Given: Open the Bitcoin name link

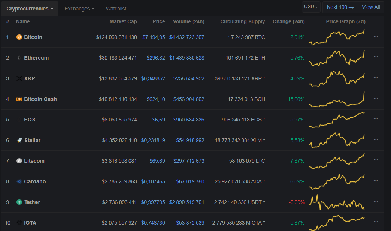Looking at the screenshot, I should click(x=33, y=37).
